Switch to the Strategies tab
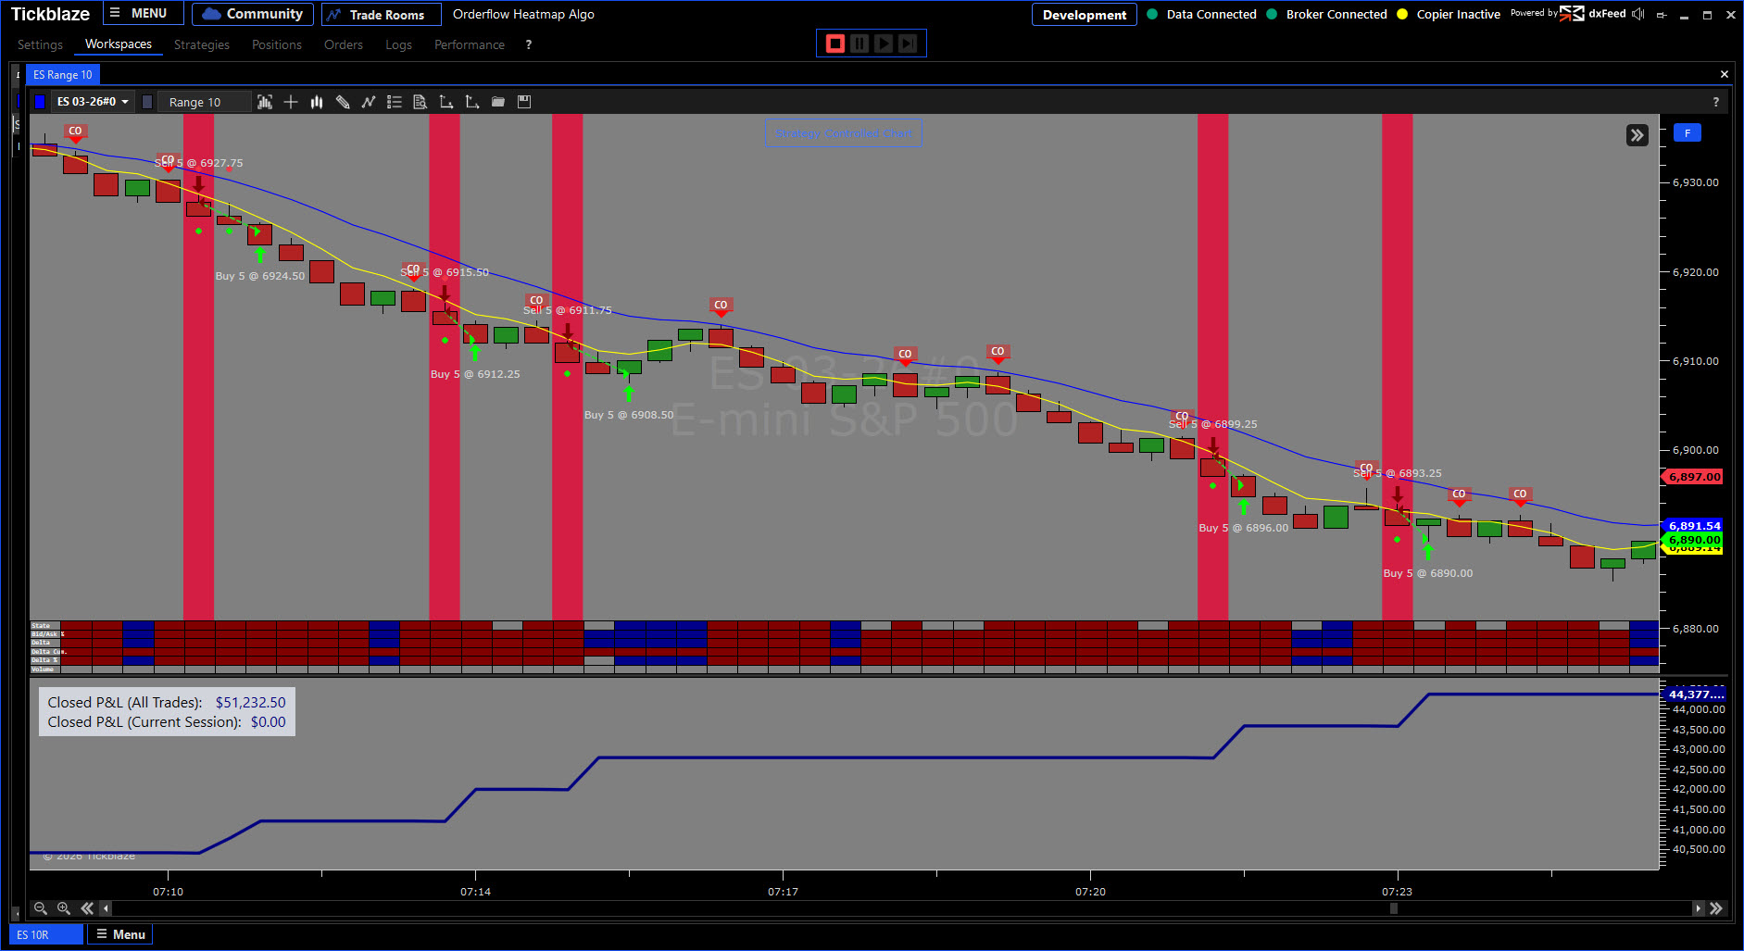Image resolution: width=1744 pixels, height=951 pixels. (x=201, y=44)
